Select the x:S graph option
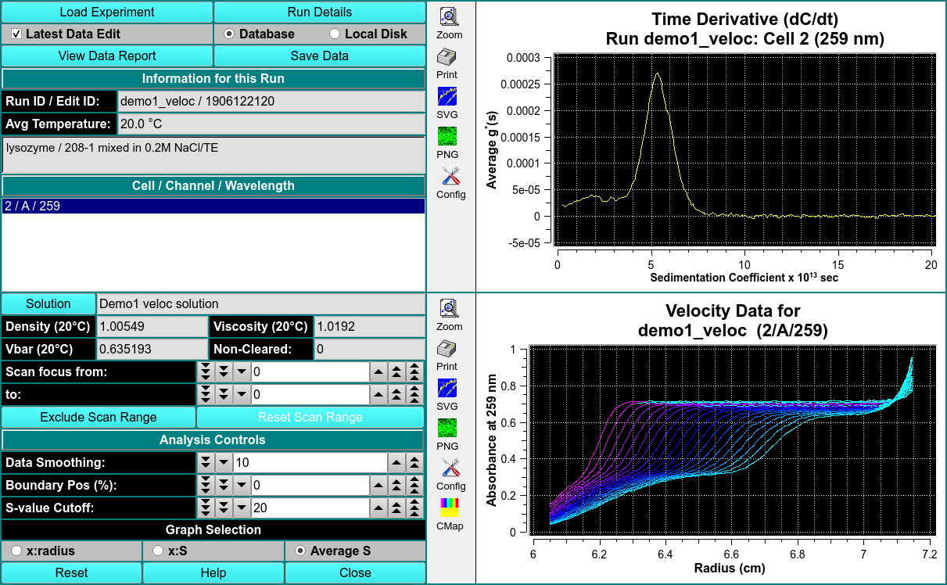Image resolution: width=947 pixels, height=585 pixels. [x=158, y=551]
